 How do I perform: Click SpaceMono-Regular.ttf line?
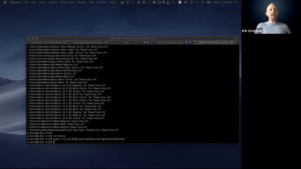[x=52, y=65]
